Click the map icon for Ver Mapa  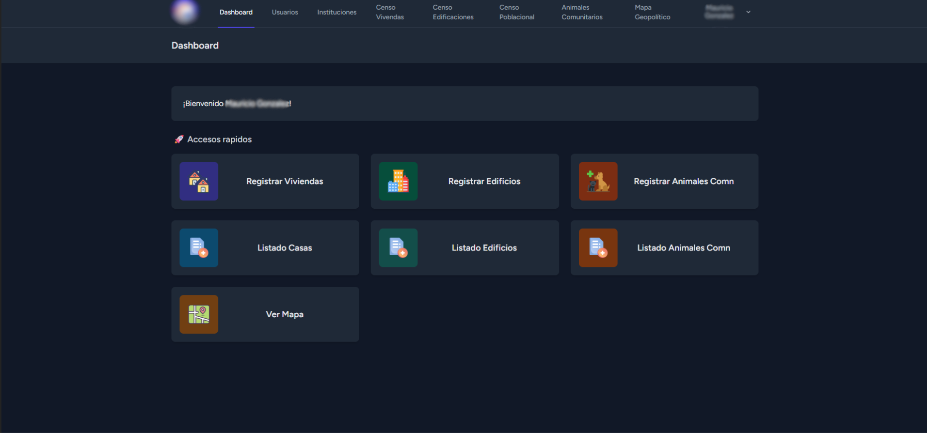click(199, 314)
